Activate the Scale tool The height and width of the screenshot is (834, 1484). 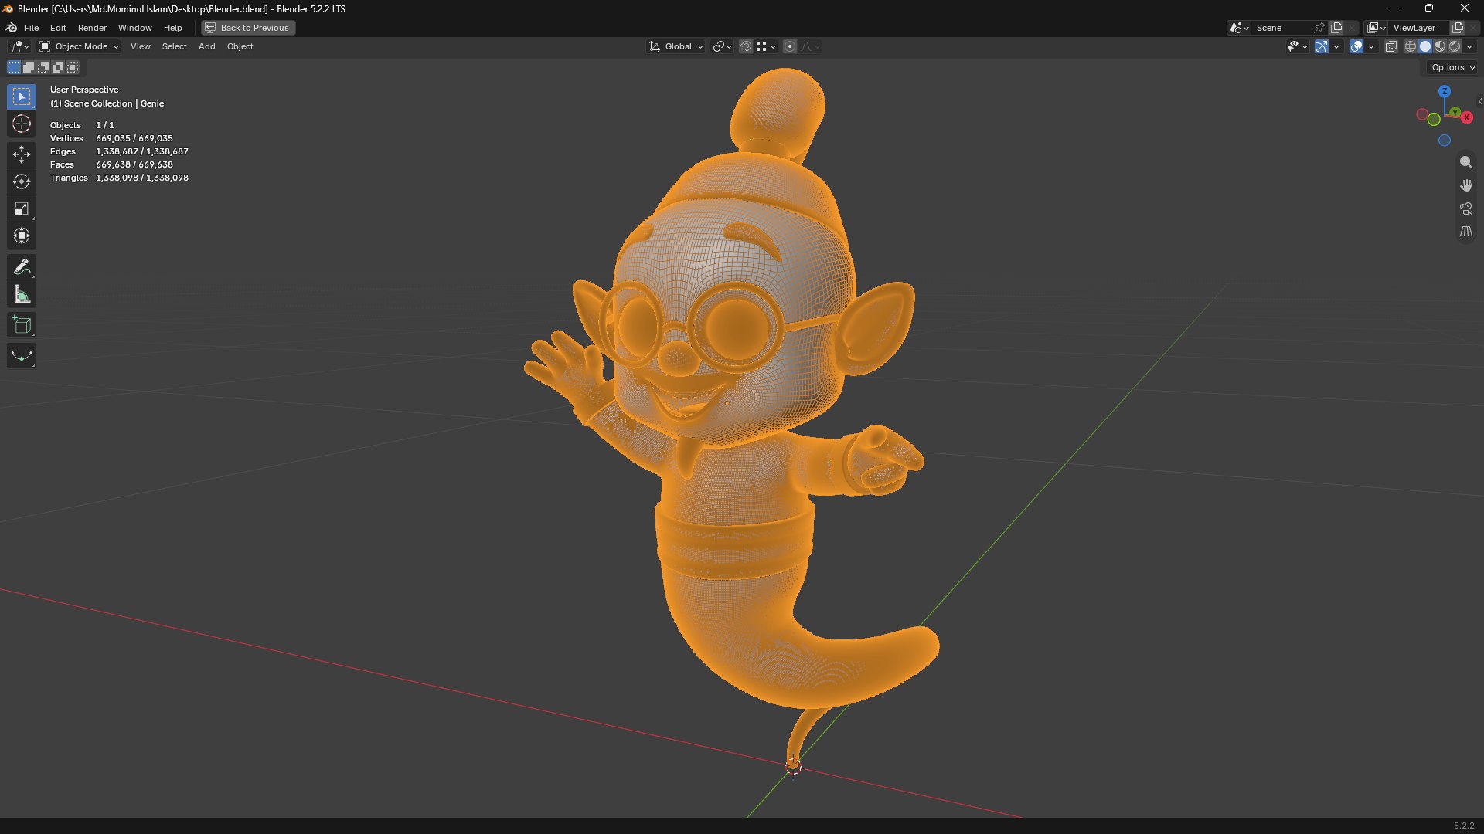(x=22, y=209)
